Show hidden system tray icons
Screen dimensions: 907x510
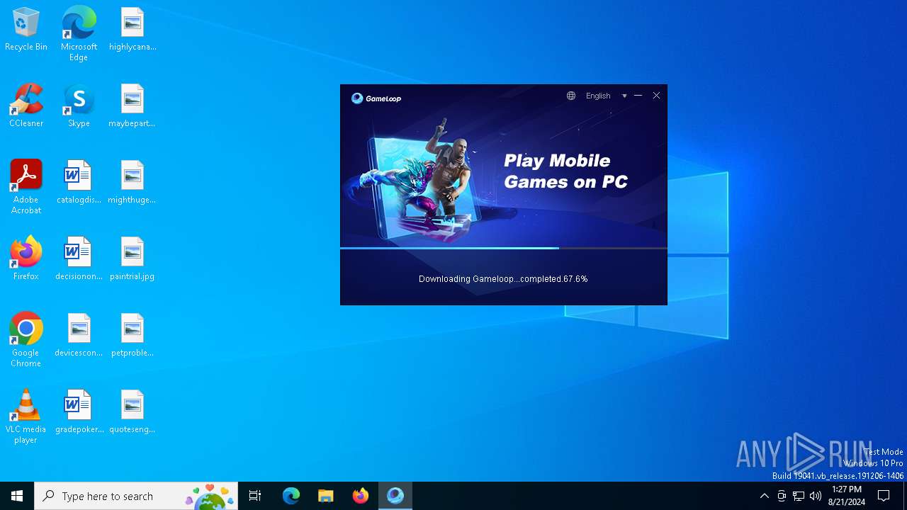point(764,496)
